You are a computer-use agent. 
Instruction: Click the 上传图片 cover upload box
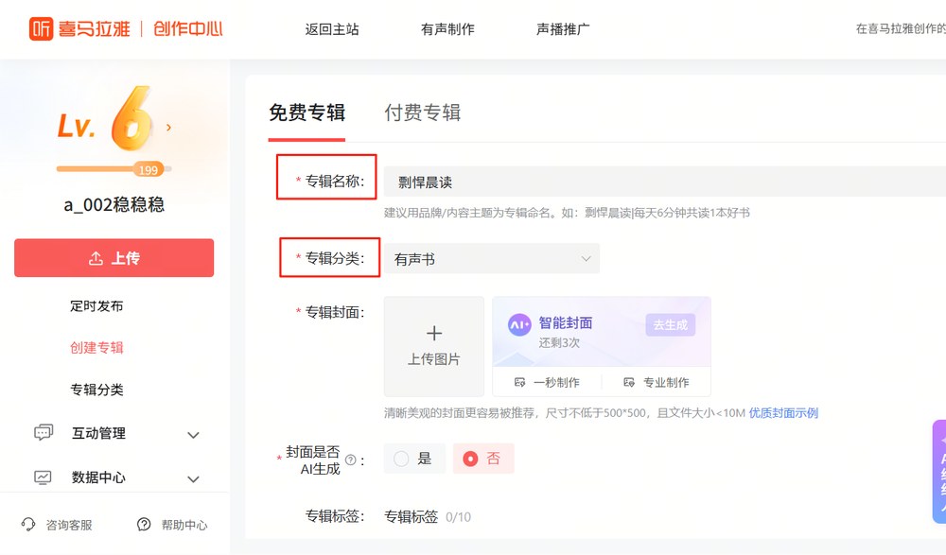(434, 346)
